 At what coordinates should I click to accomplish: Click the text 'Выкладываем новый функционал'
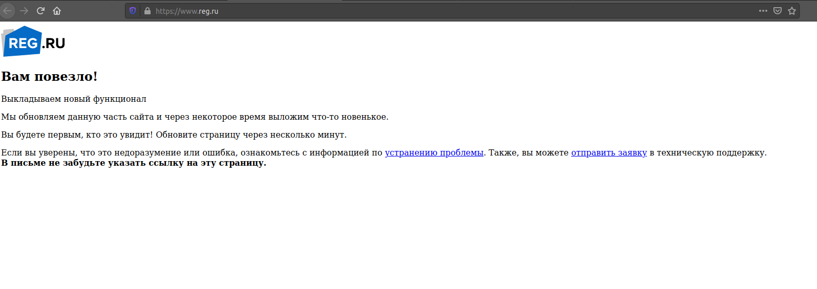pyautogui.click(x=74, y=99)
